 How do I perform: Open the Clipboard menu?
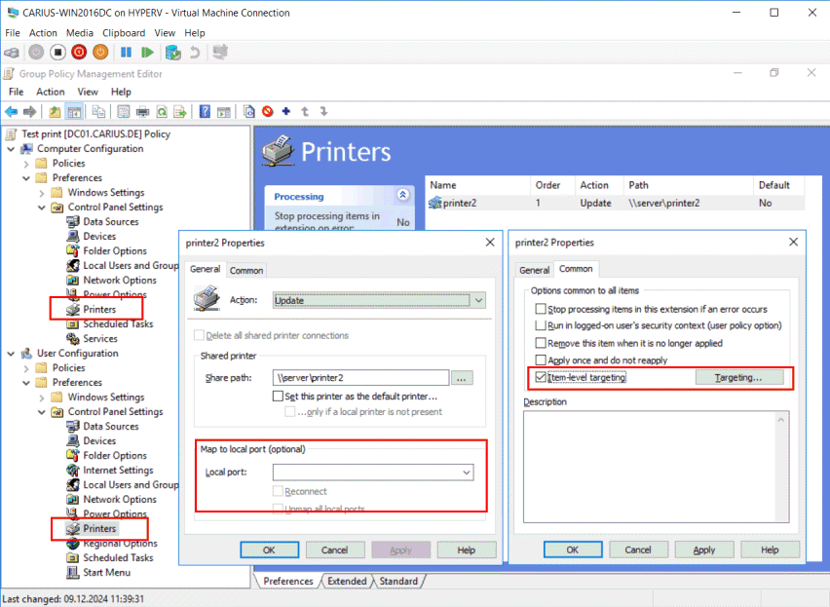pos(124,33)
